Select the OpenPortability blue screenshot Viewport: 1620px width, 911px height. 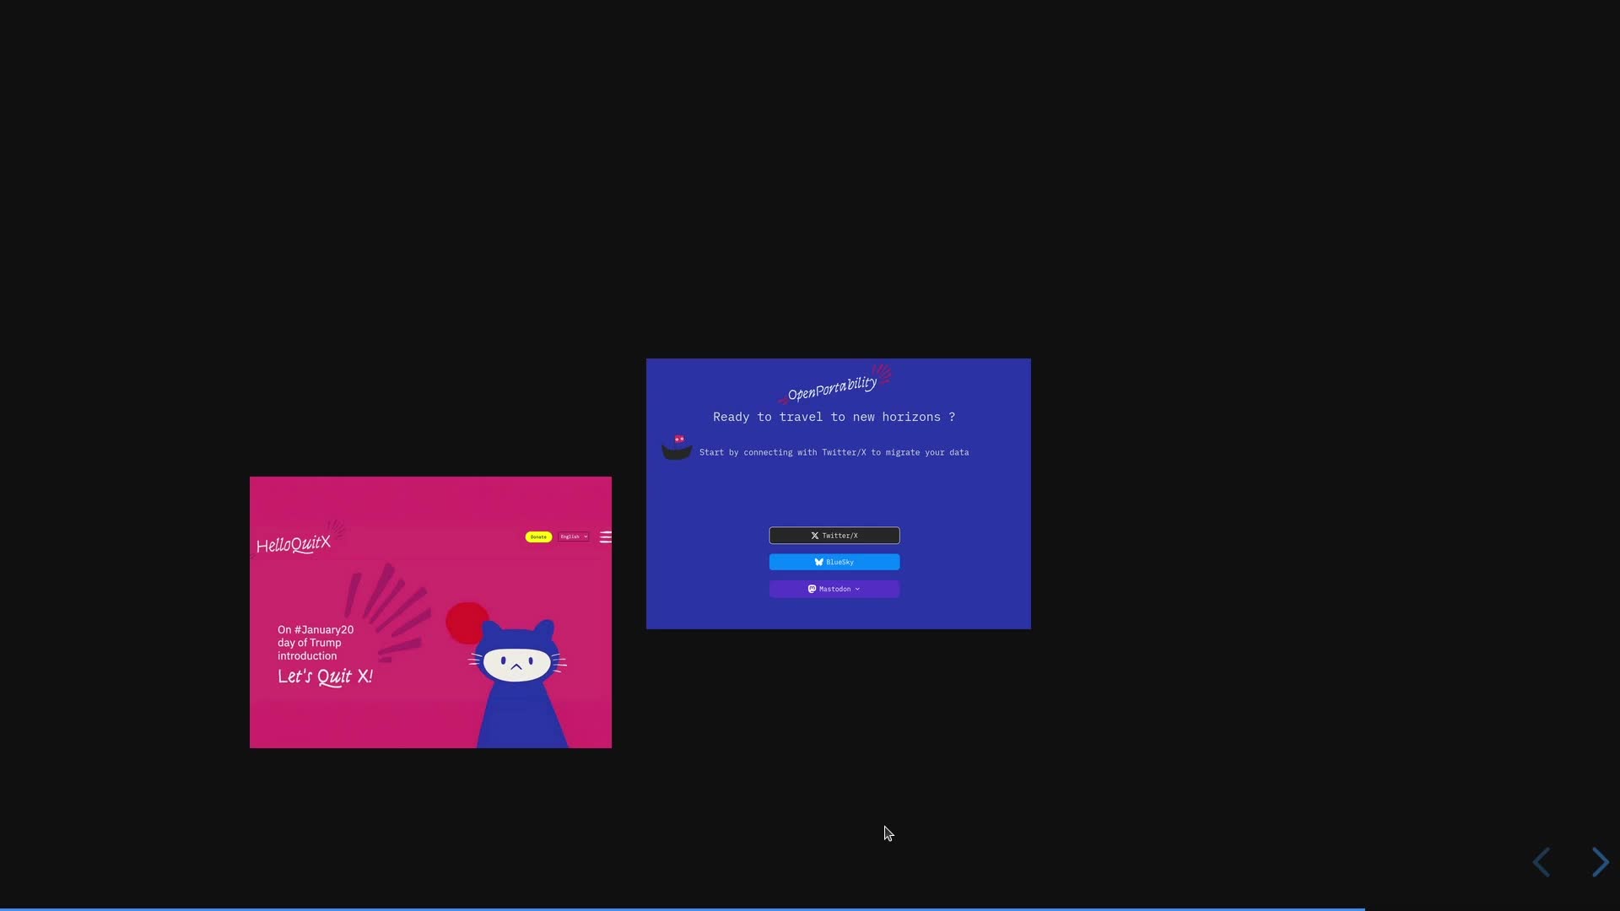(x=838, y=493)
